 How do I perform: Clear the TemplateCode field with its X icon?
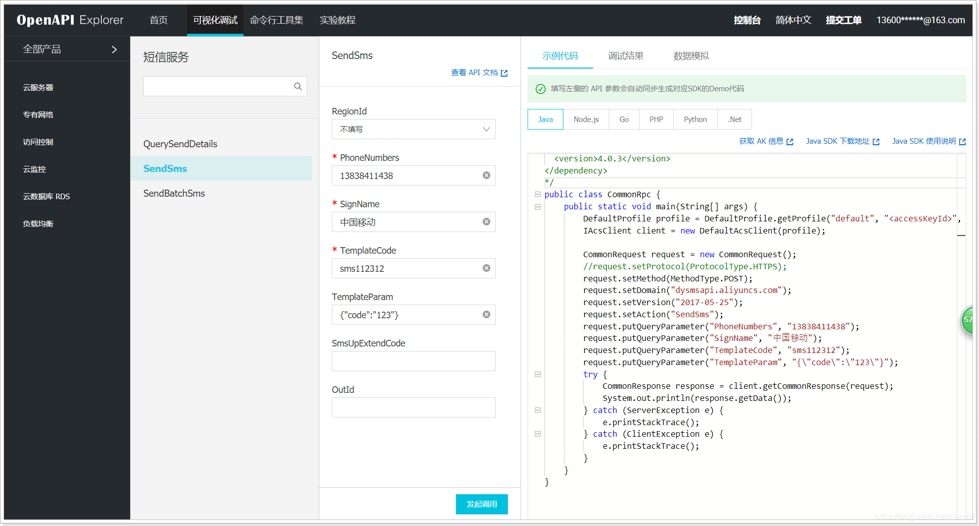pyautogui.click(x=486, y=268)
